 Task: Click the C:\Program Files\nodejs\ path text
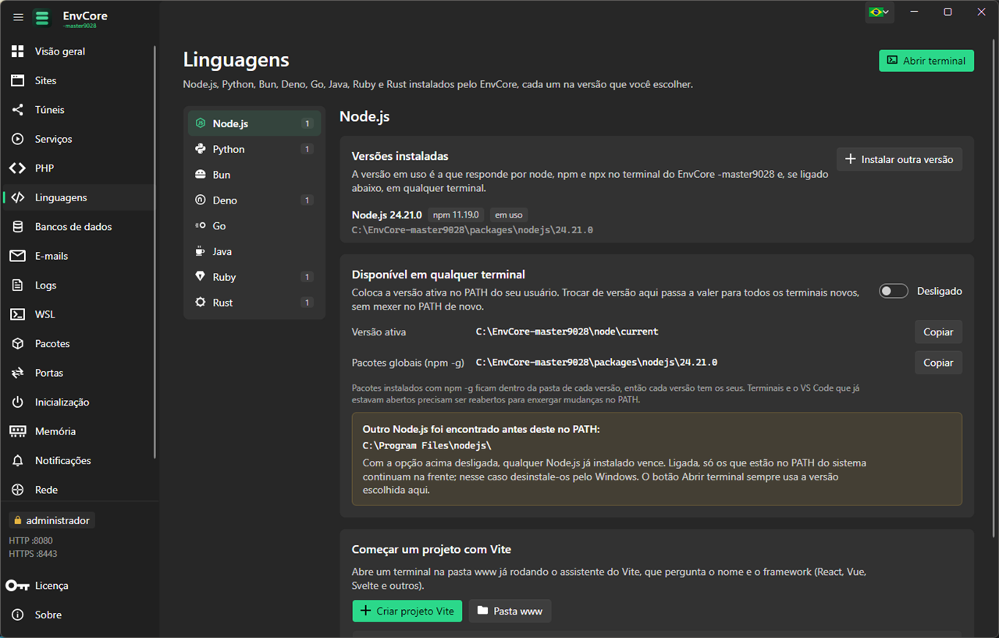click(427, 445)
